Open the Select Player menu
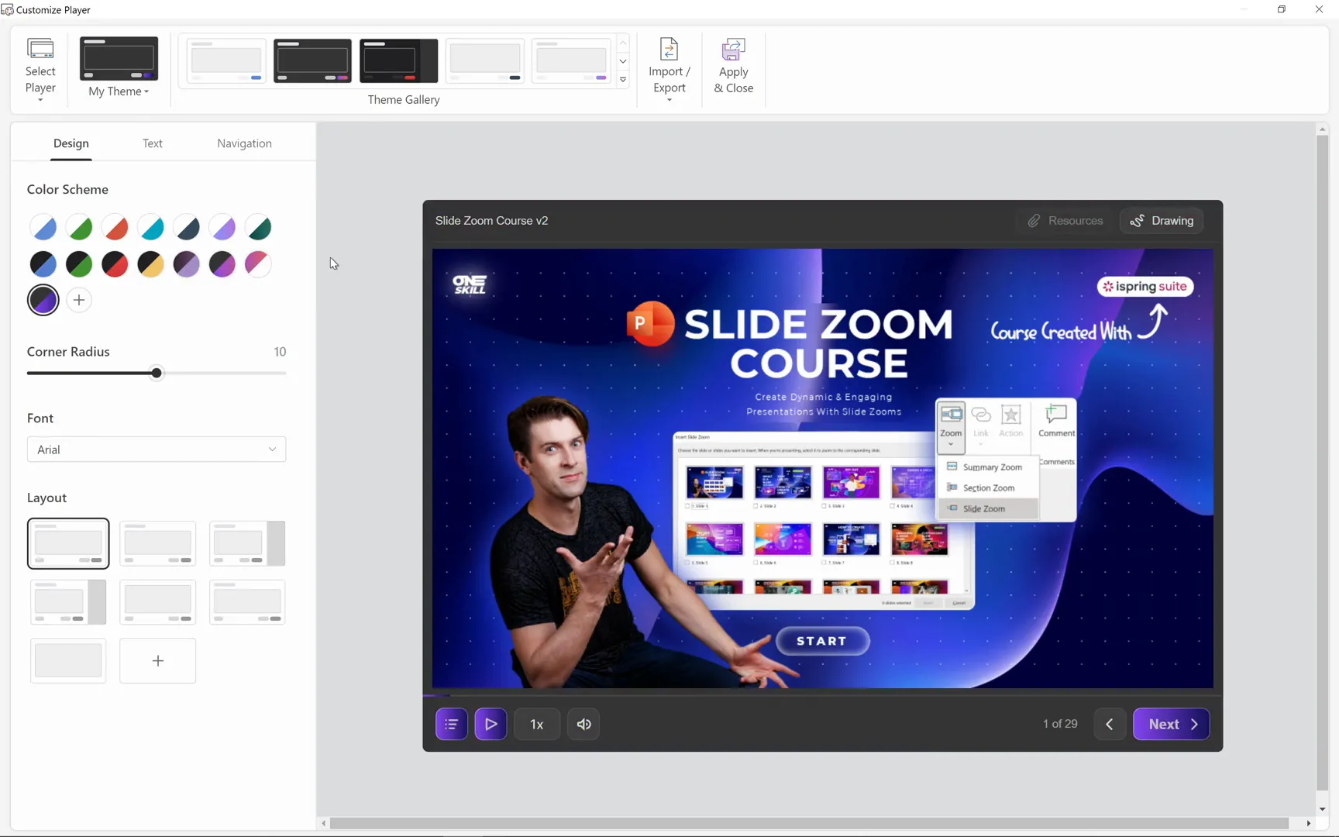Image resolution: width=1339 pixels, height=837 pixels. pyautogui.click(x=40, y=69)
